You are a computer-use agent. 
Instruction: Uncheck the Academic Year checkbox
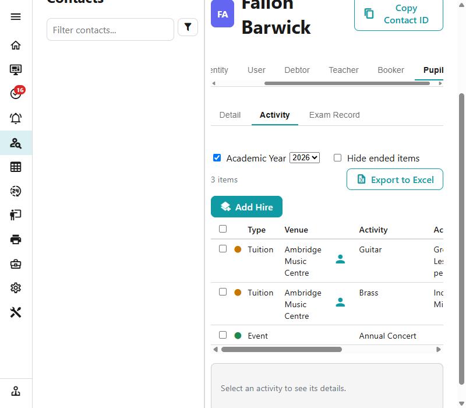point(217,157)
